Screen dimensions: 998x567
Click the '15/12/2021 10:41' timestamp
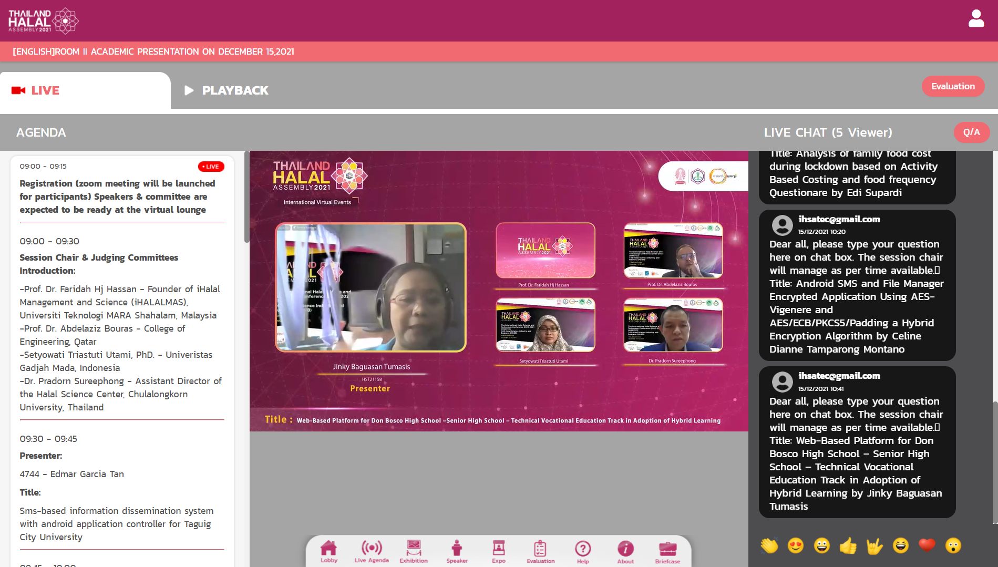(x=821, y=389)
